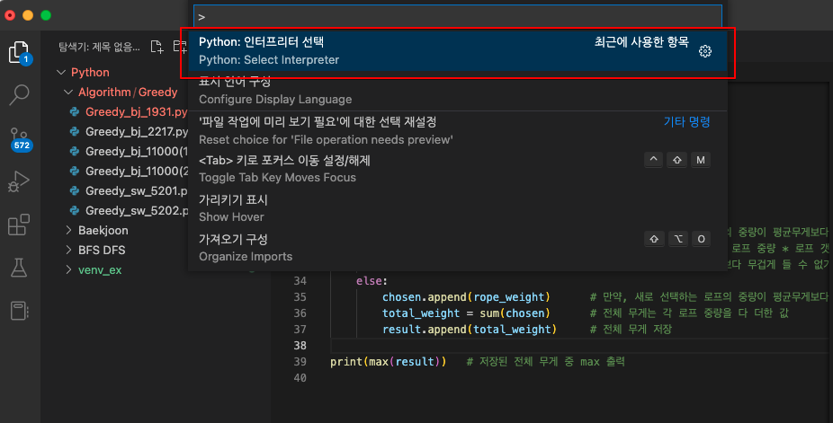
Task: Collapse the Python root folder
Action: coord(62,72)
